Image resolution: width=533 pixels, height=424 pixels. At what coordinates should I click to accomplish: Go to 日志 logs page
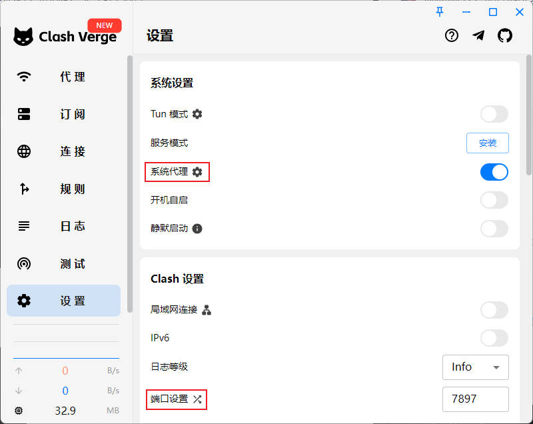63,226
